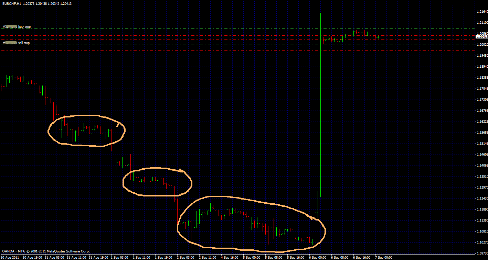Image resolution: width=488 pixels, height=260 pixels.
Task: Click the 30 Aug 19:00 time label
Action: coord(33,257)
